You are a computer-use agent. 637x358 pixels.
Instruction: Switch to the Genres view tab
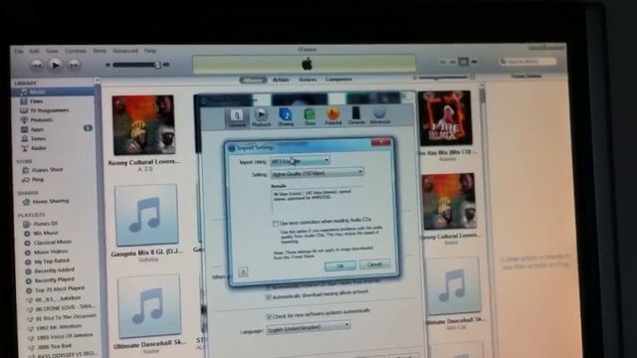[x=308, y=80]
